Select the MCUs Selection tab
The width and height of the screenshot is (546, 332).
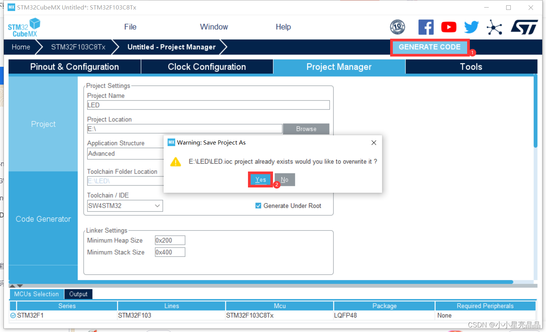coord(36,294)
